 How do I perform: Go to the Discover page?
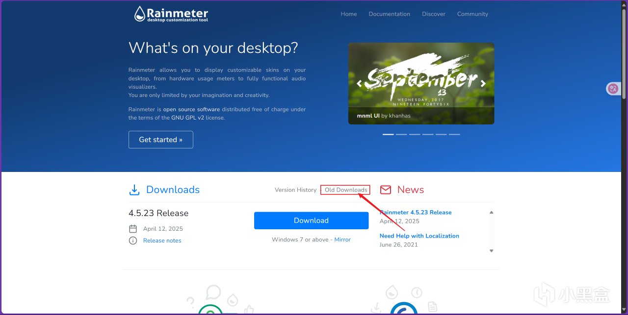pos(434,14)
